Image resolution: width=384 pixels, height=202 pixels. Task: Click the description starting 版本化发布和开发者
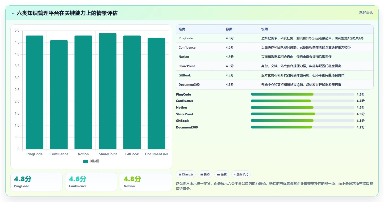[303, 75]
